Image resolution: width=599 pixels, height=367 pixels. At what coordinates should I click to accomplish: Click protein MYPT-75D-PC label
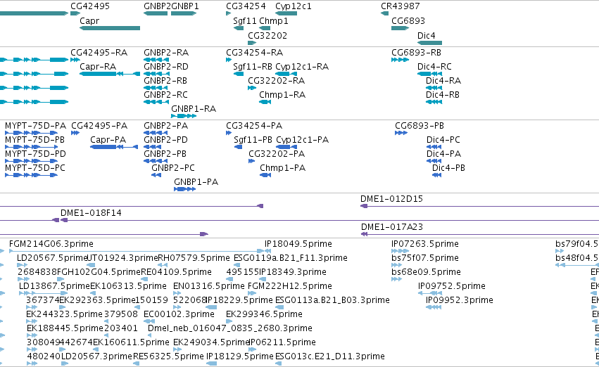click(x=35, y=168)
